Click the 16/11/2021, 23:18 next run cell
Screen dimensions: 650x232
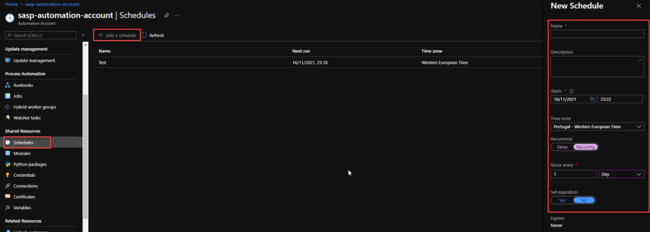tap(310, 63)
